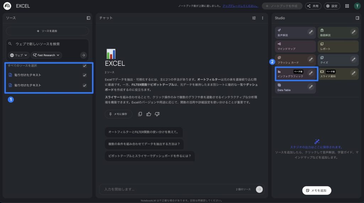
Task: Give thumbs up to the summary
Action: [149, 114]
